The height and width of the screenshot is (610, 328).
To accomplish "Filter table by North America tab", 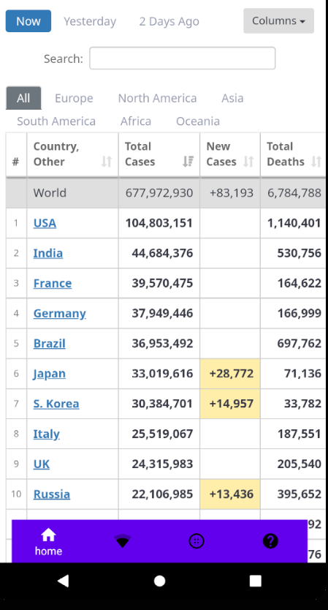I will click(x=157, y=98).
